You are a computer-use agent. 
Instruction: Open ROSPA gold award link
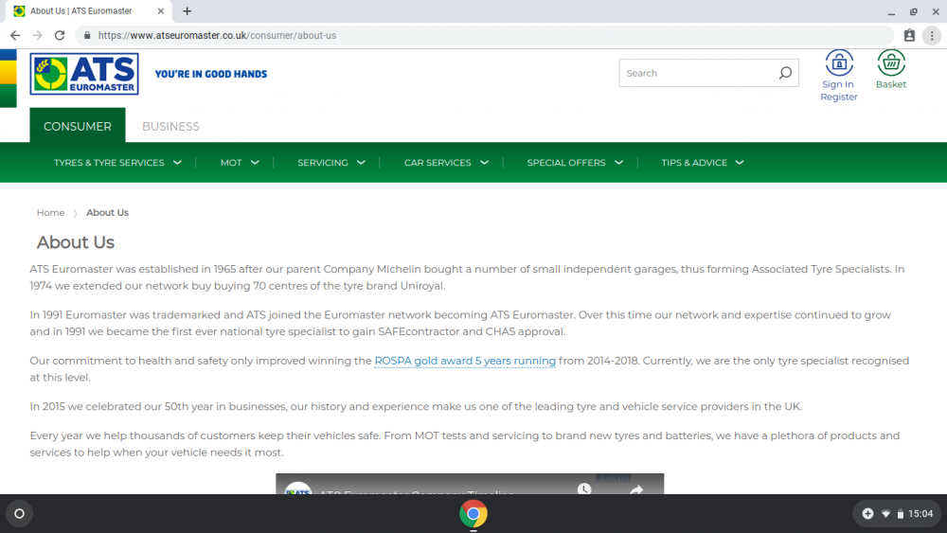pos(465,361)
